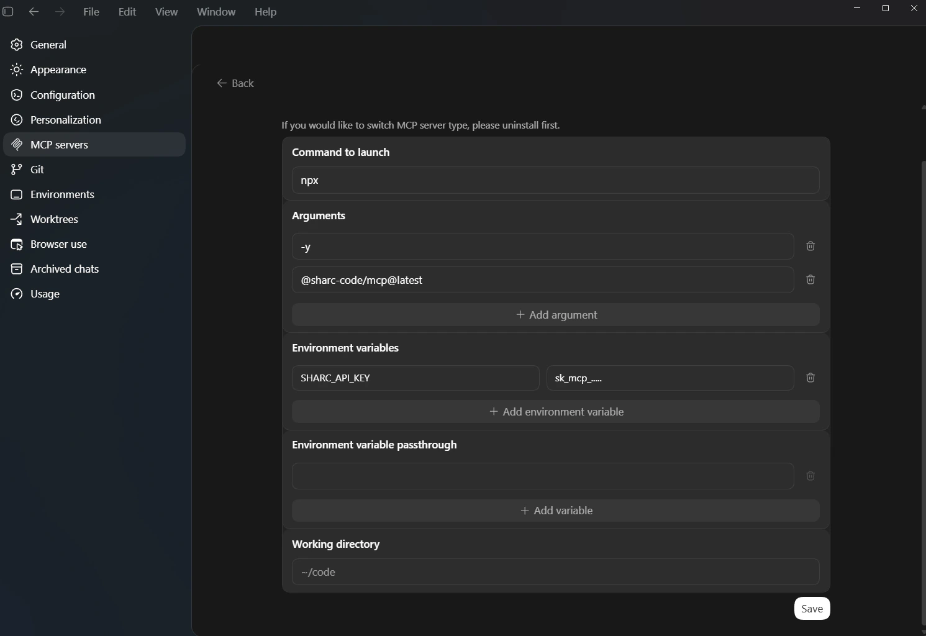Focus the empty passthrough variable field
This screenshot has width=926, height=636.
(x=543, y=476)
